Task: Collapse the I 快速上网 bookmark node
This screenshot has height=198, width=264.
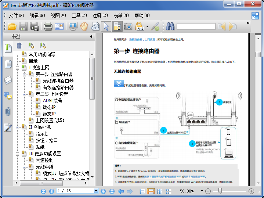Action: [x=17, y=68]
